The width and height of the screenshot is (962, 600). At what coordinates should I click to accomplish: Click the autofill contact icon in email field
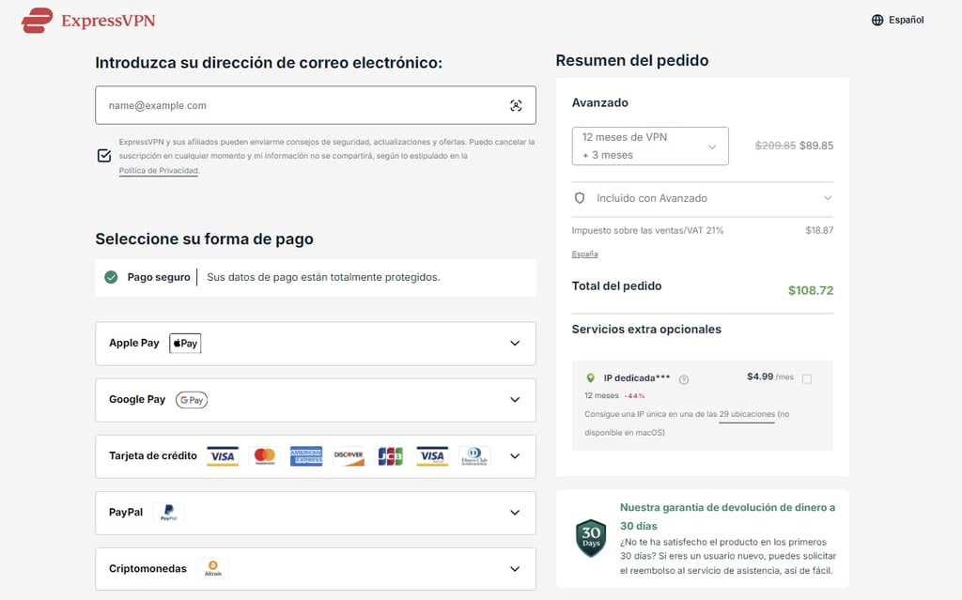click(516, 105)
